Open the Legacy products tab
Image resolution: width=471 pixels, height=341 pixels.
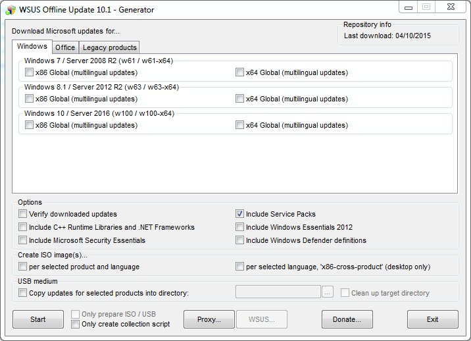point(109,47)
